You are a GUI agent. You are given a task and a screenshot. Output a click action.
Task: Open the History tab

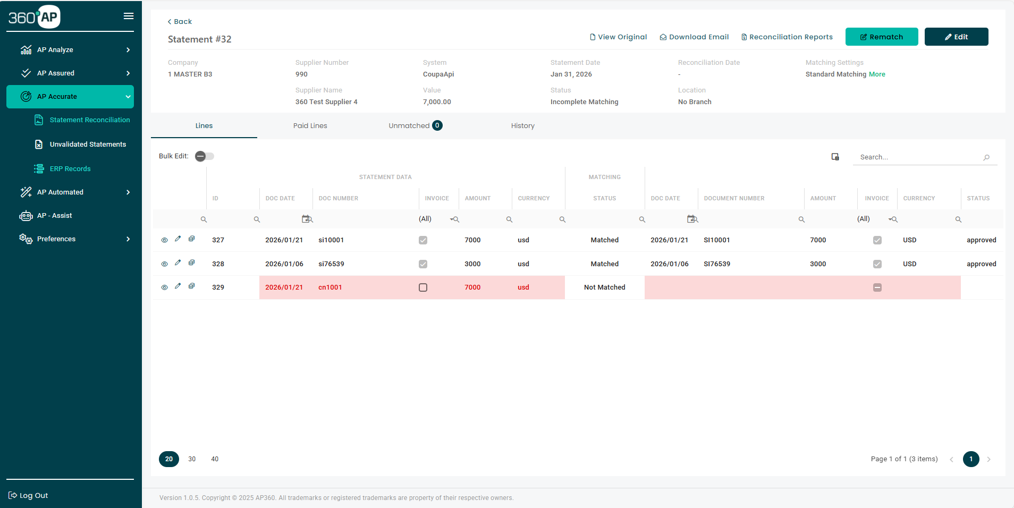coord(522,126)
